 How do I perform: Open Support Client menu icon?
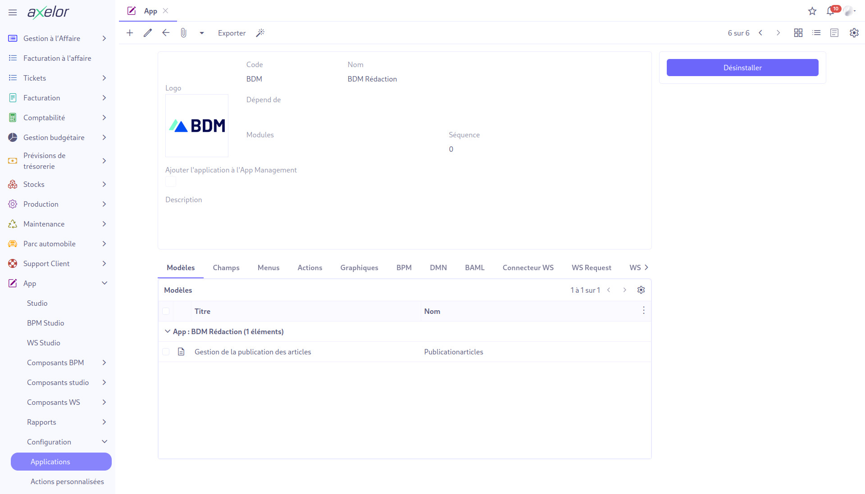point(13,263)
